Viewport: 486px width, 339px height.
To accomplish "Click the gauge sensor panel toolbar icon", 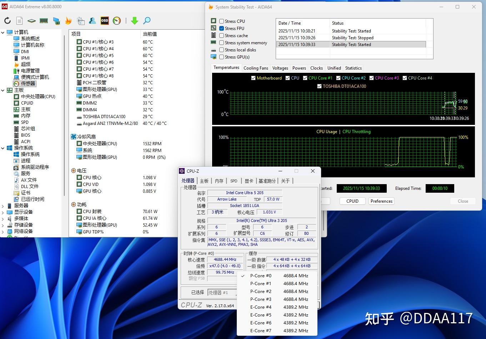I will click(117, 21).
